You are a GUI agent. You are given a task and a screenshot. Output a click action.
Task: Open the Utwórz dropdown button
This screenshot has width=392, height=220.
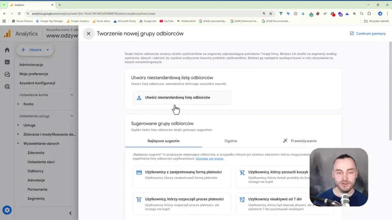tap(35, 50)
